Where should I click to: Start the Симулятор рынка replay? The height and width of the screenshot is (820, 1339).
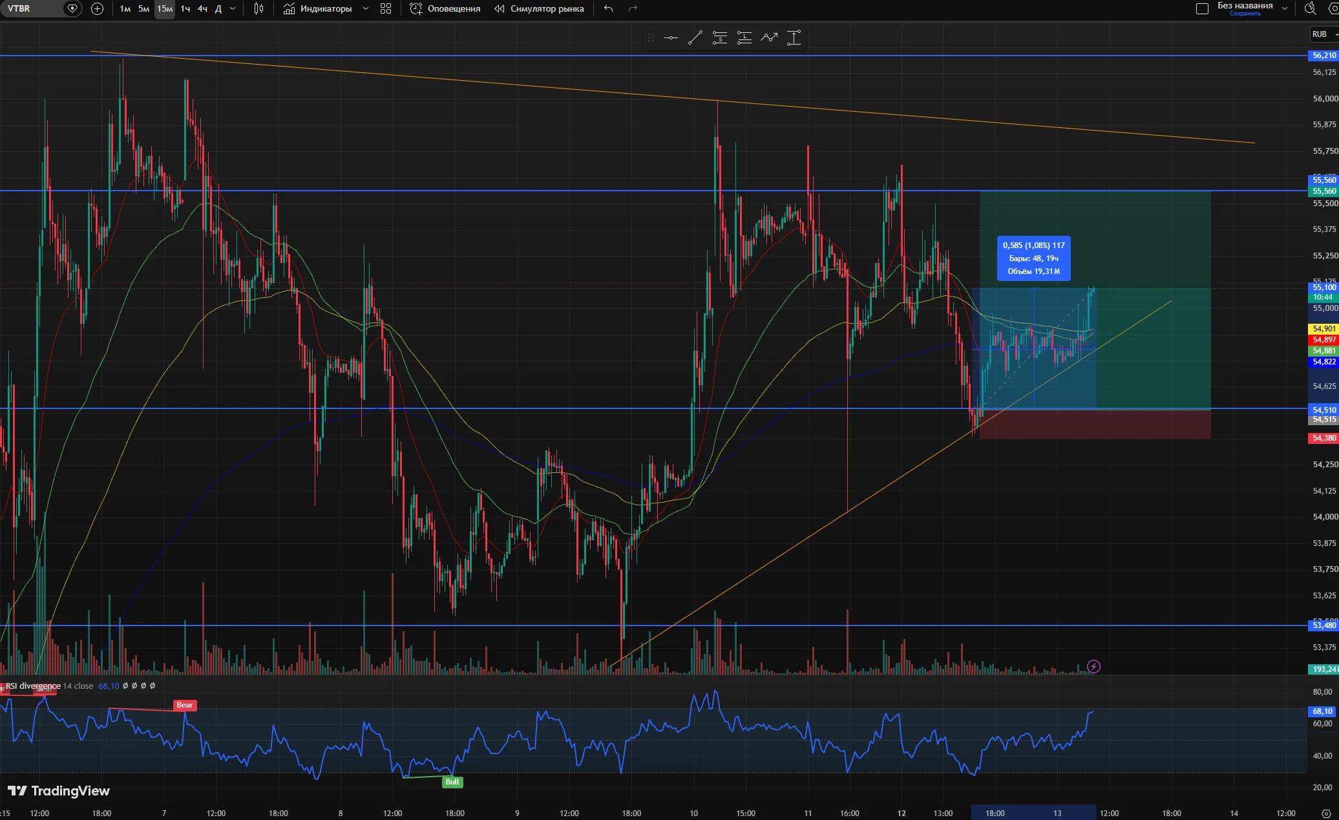(x=539, y=9)
